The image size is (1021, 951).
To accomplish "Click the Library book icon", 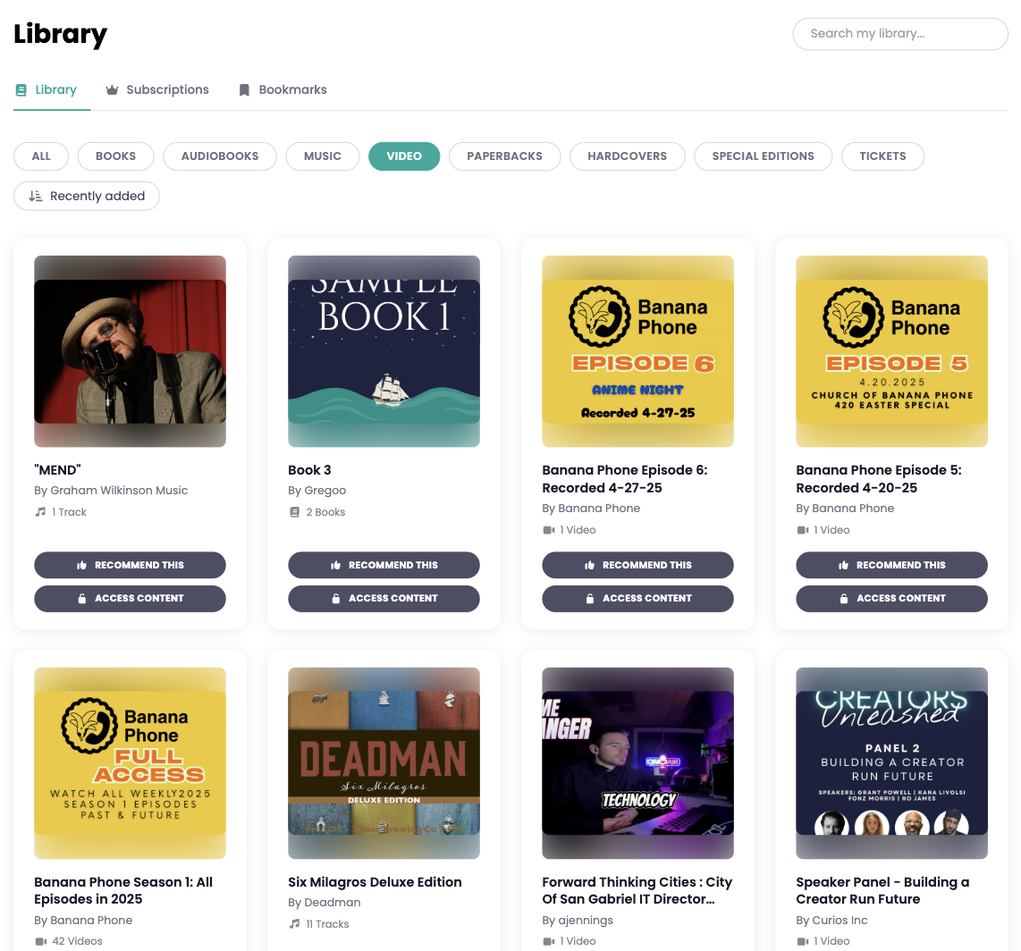I will (21, 90).
